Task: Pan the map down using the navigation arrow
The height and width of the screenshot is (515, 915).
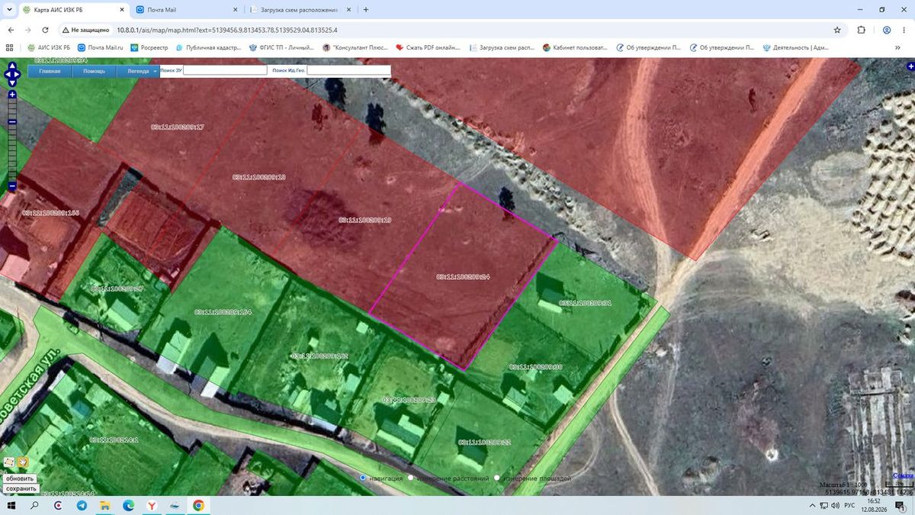Action: (12, 83)
